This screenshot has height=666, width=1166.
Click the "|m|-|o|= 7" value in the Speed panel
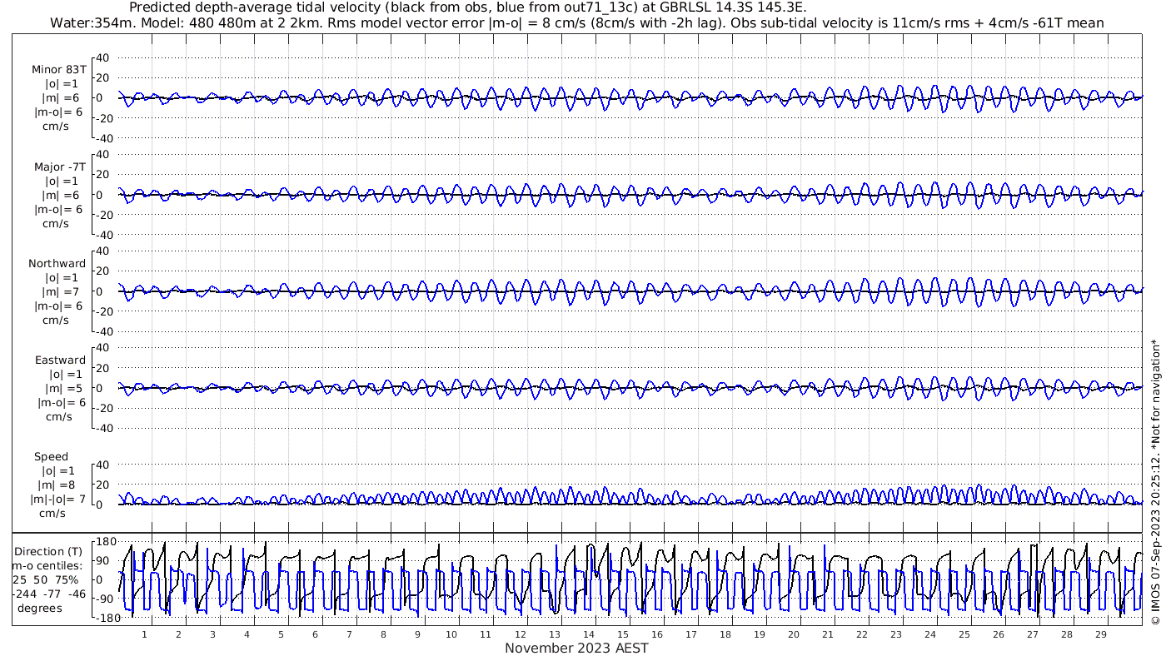(58, 499)
